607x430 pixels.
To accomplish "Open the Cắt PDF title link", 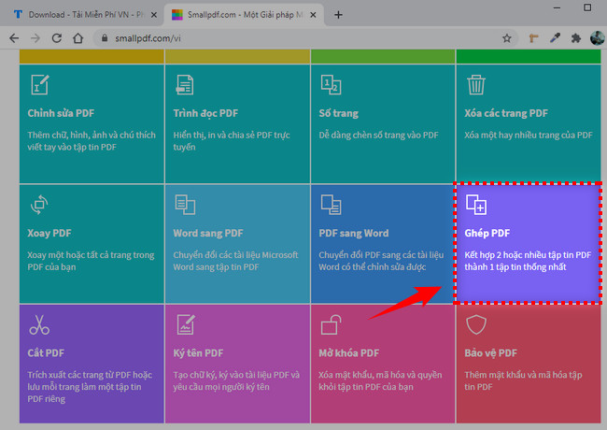I will [x=46, y=353].
